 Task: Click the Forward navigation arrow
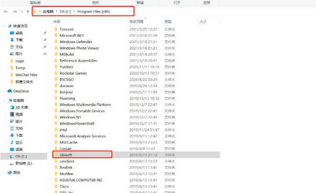pyautogui.click(x=15, y=12)
